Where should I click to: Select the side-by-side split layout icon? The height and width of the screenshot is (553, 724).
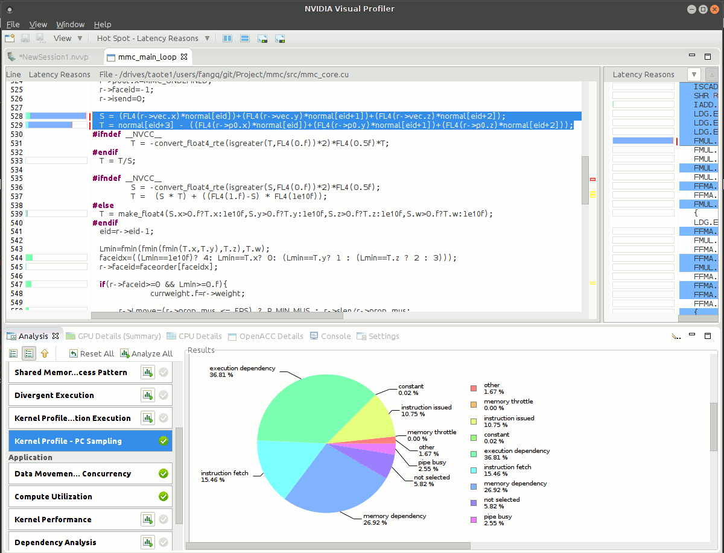click(x=227, y=39)
